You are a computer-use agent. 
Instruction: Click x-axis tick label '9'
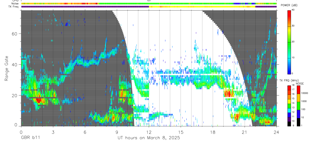pyautogui.click(x=117, y=132)
